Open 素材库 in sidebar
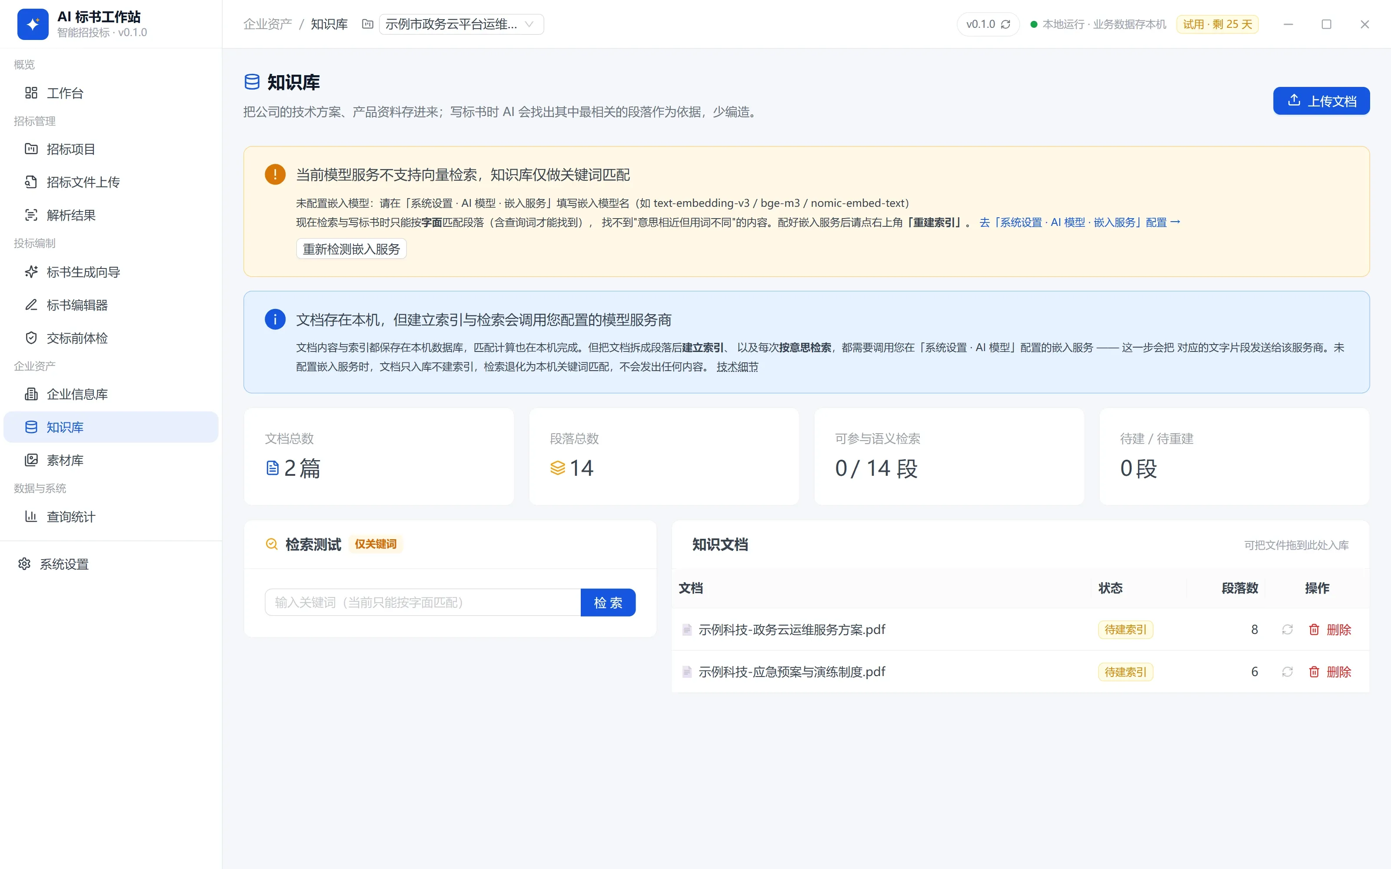 [111, 461]
